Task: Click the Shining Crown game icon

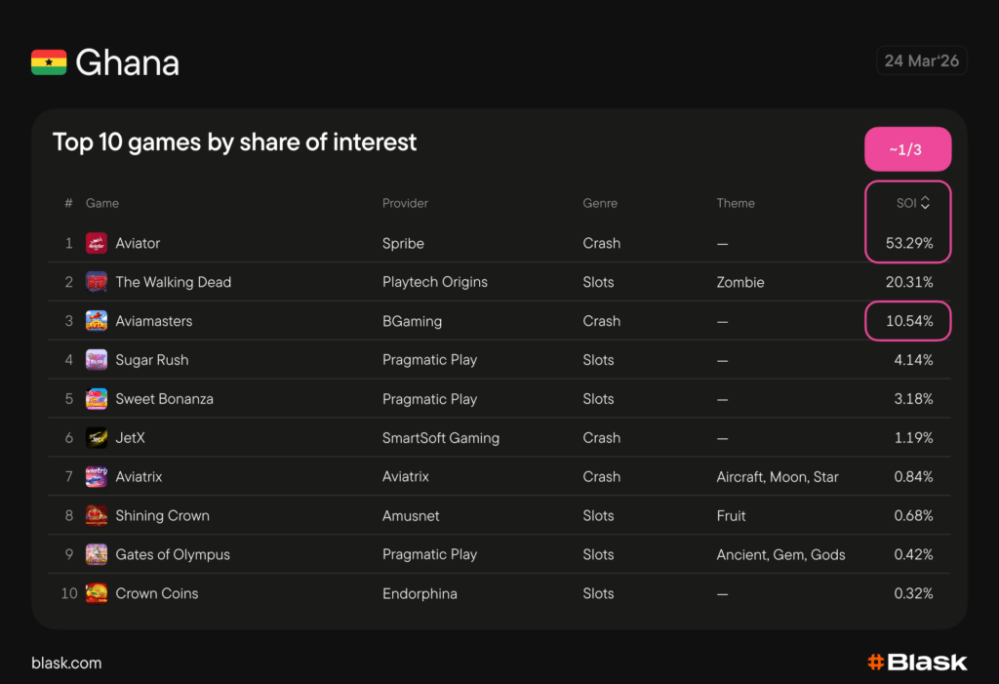Action: point(97,516)
